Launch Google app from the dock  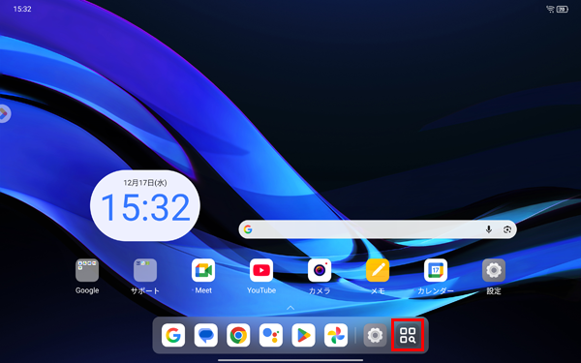click(x=173, y=335)
